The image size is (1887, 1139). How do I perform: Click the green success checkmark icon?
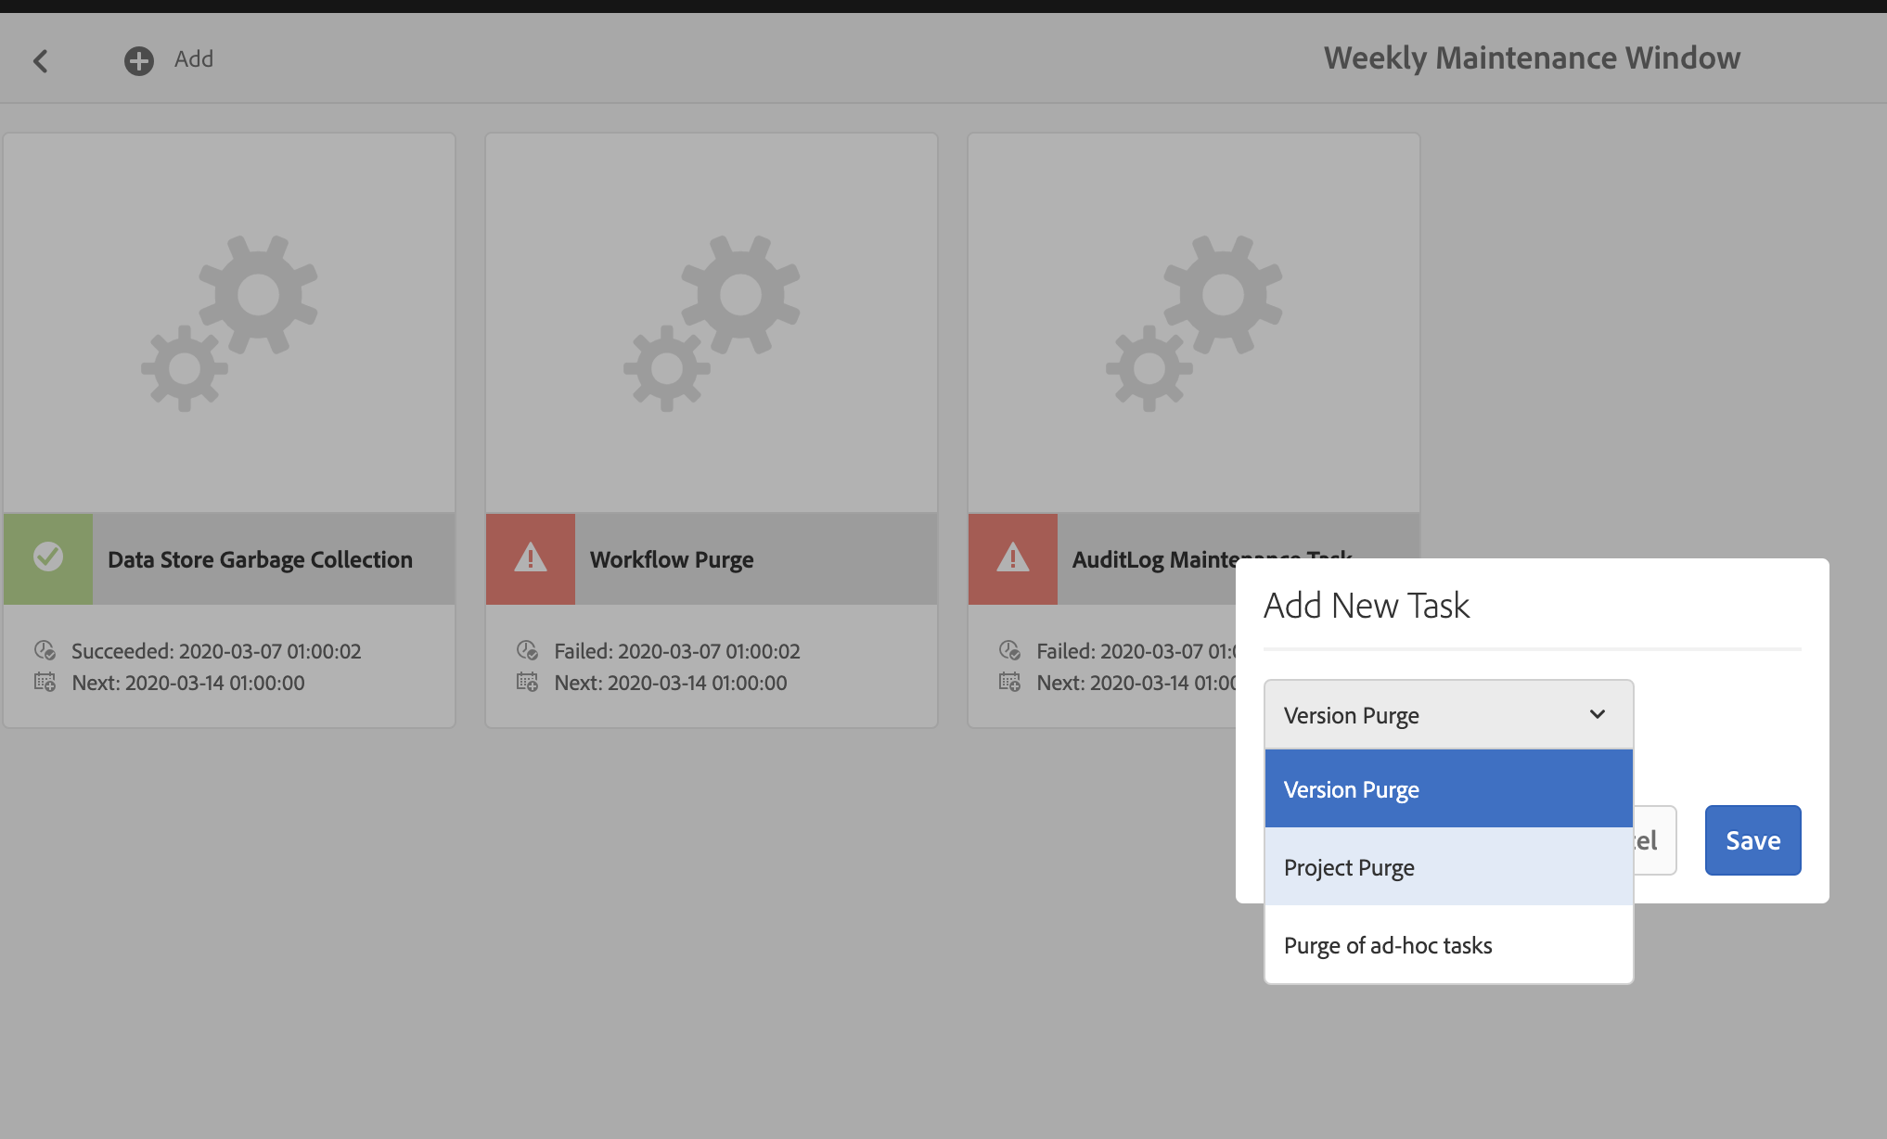pyautogui.click(x=48, y=557)
